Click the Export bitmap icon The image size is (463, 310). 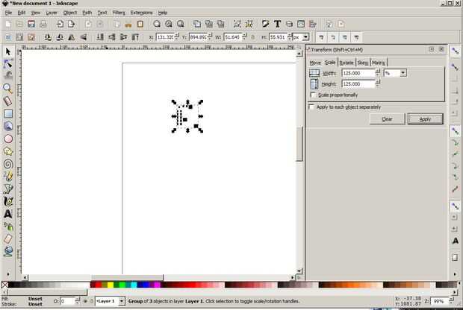(x=71, y=24)
